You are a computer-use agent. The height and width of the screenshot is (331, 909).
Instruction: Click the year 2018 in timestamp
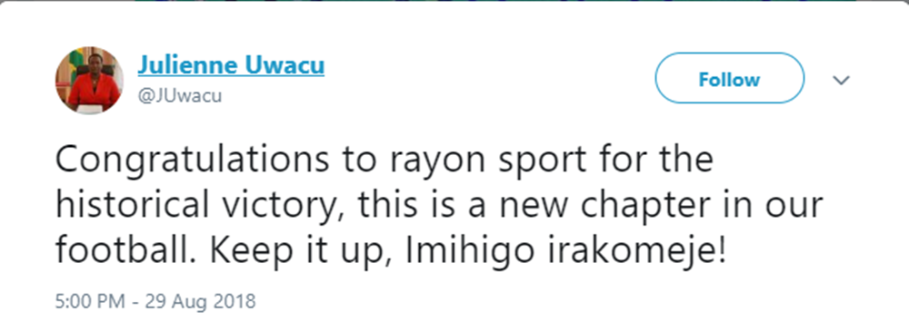(x=235, y=301)
